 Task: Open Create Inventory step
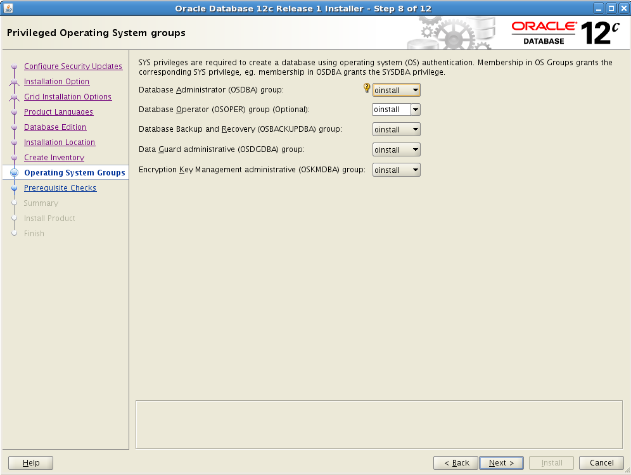coord(54,158)
